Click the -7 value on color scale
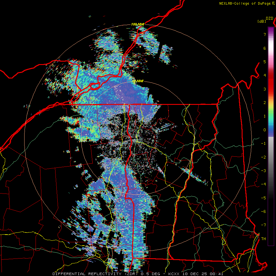276x276 pixels. (x=263, y=225)
